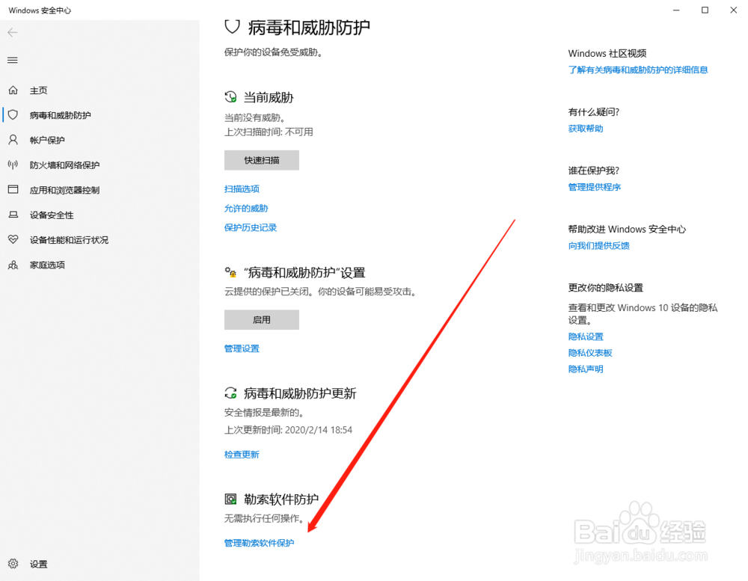Click 上次更新时间: 2020/2/14 18:54 text
This screenshot has height=581, width=748.
pos(288,430)
